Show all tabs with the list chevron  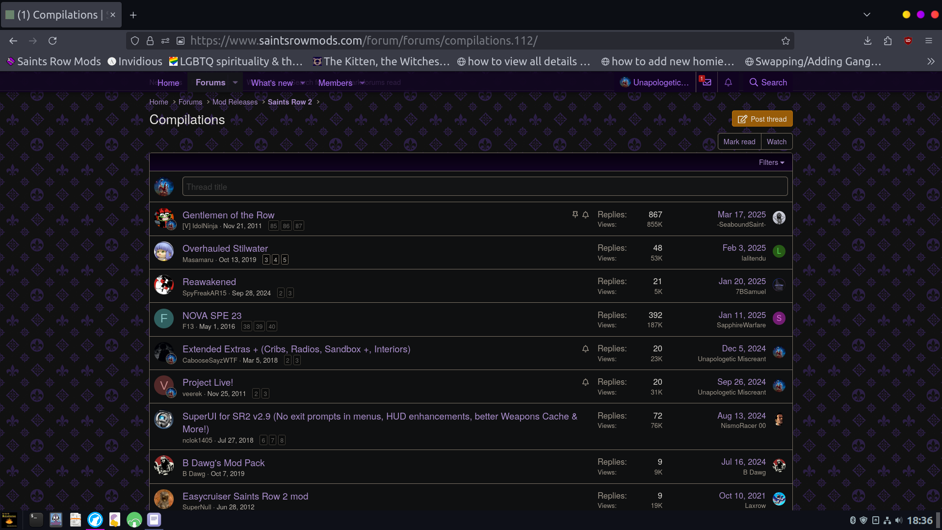click(867, 15)
